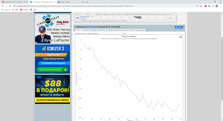Image resolution: width=223 pixels, height=121 pixels.
Task: Switch to the Таблицы лидеров tab
Action: click(x=113, y=30)
